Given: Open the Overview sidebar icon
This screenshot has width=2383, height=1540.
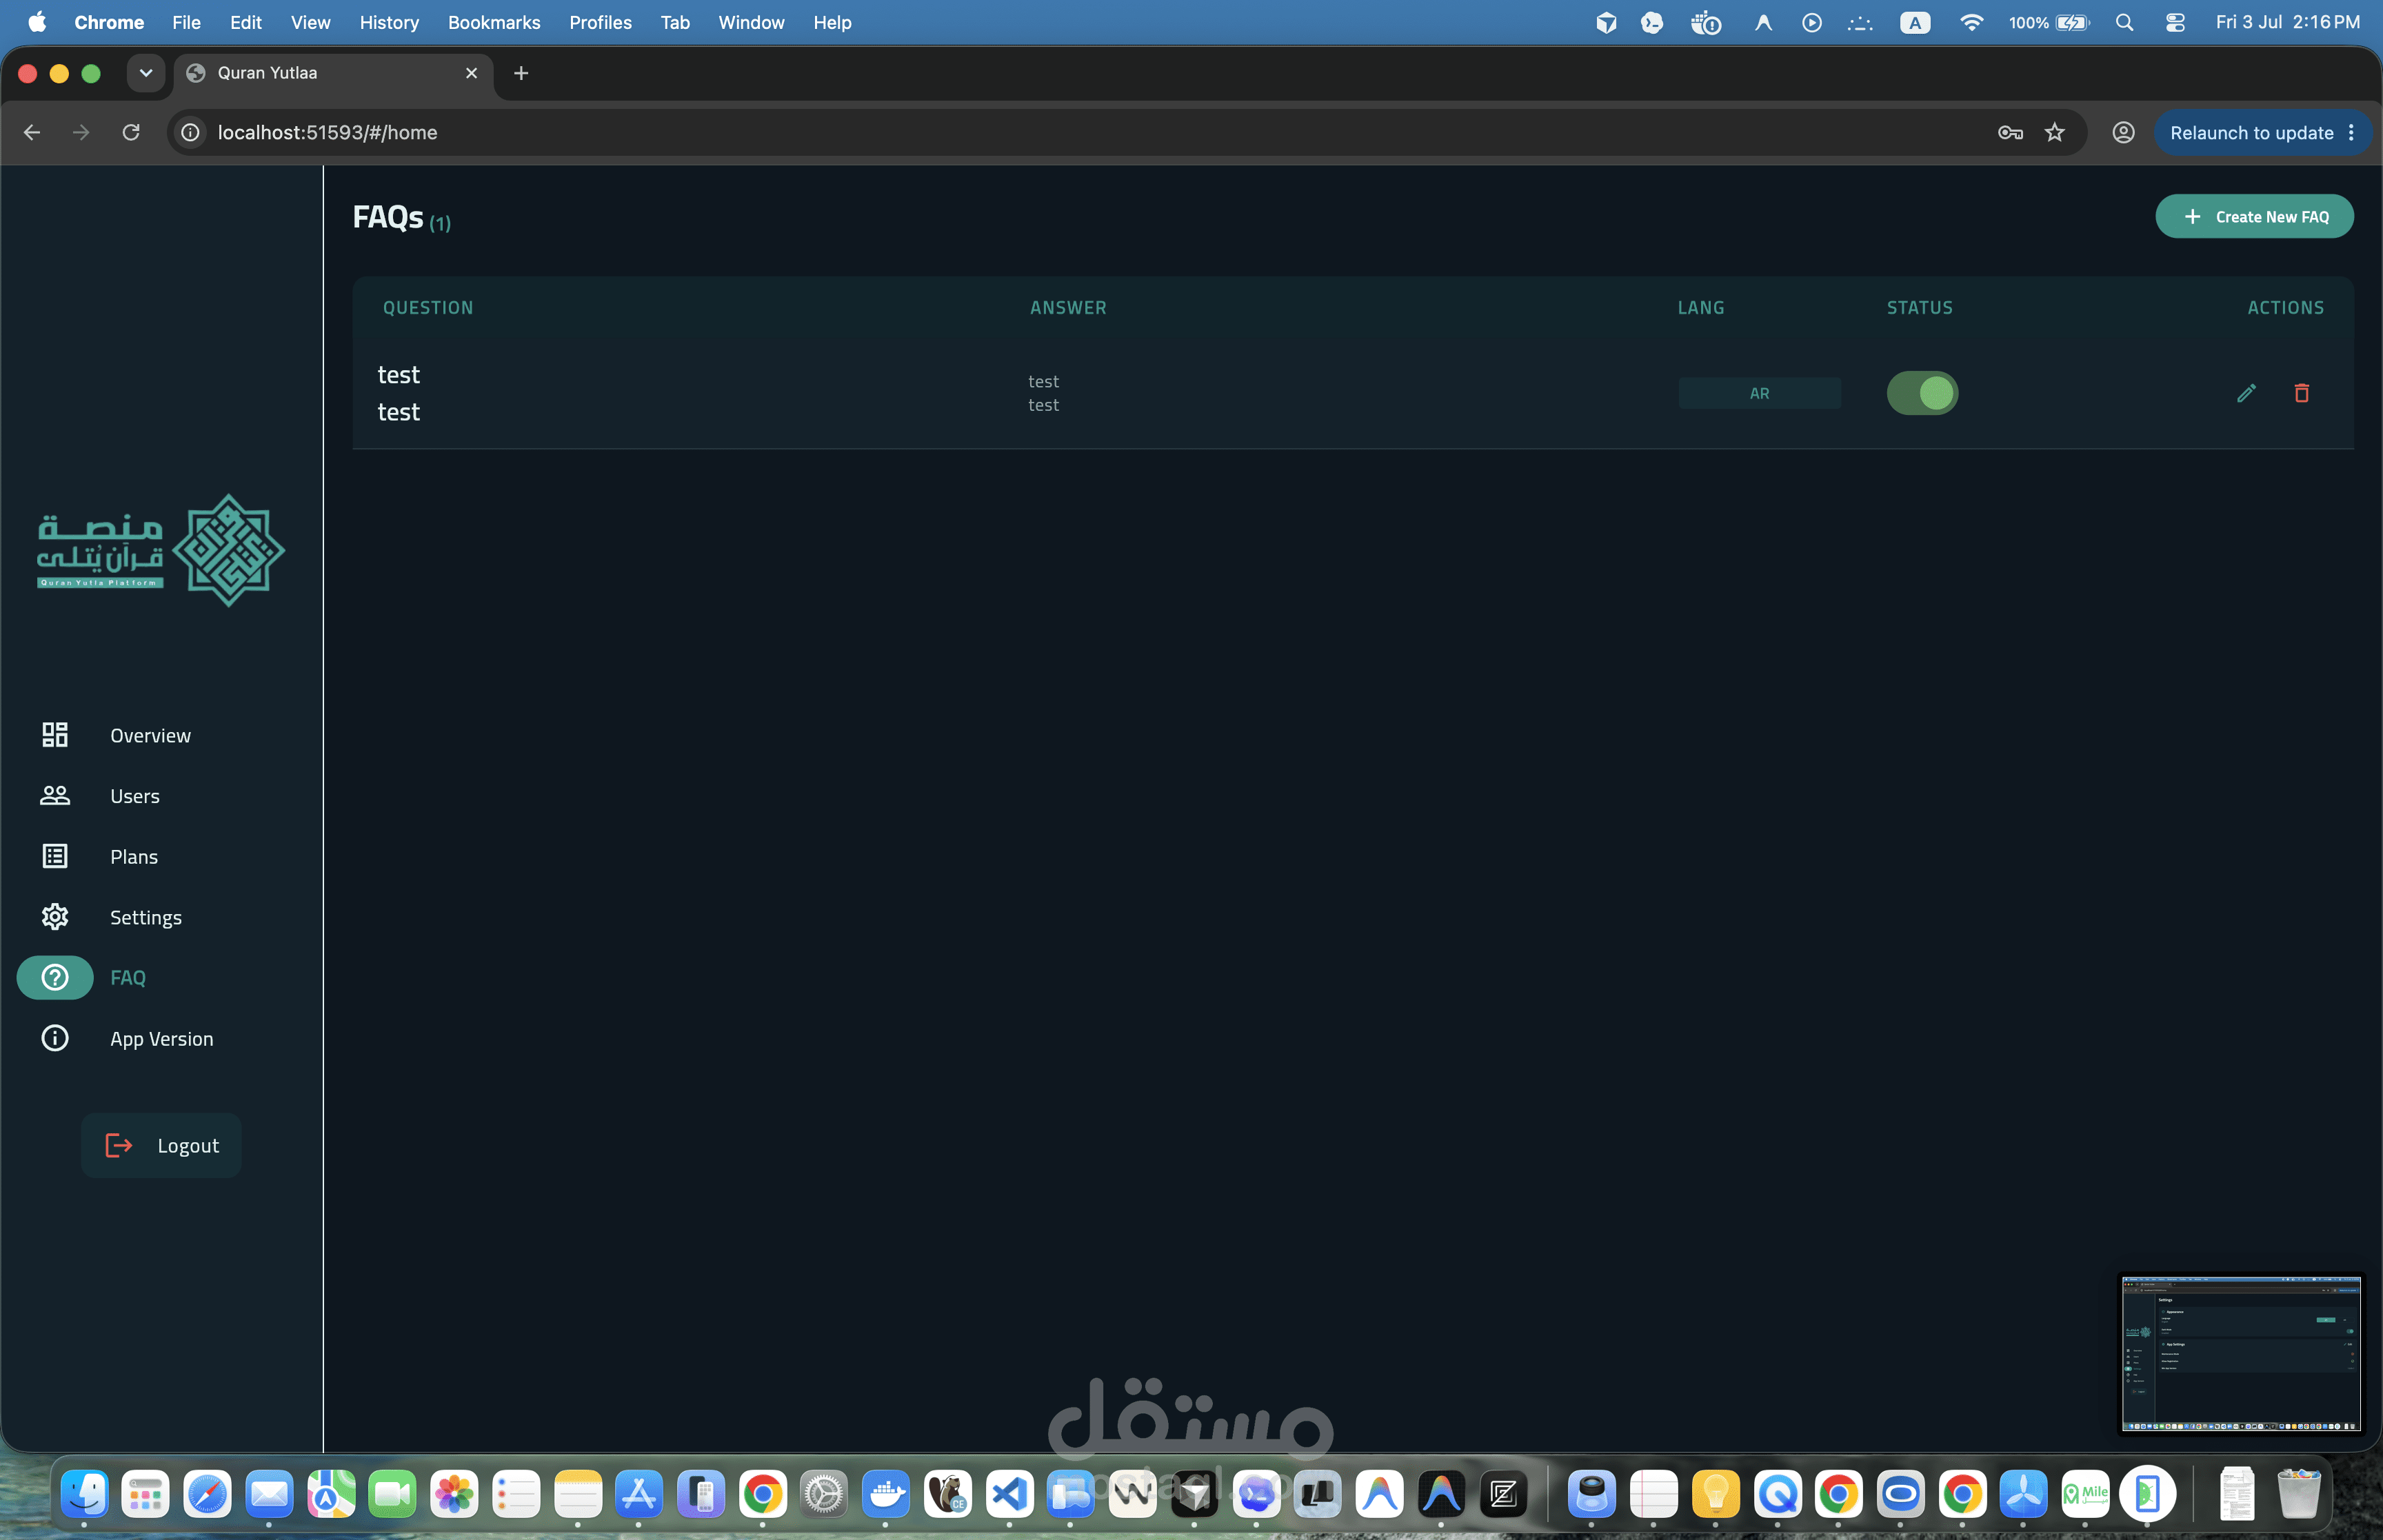Looking at the screenshot, I should pyautogui.click(x=55, y=735).
